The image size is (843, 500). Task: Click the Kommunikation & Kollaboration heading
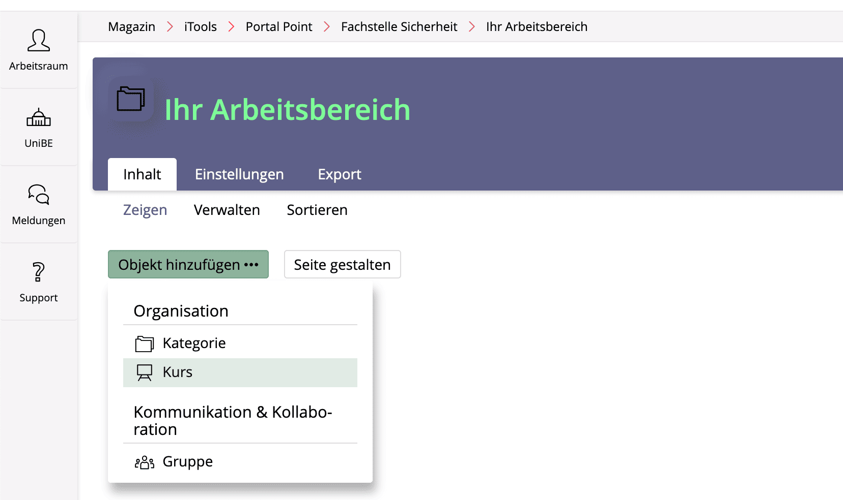pyautogui.click(x=233, y=421)
